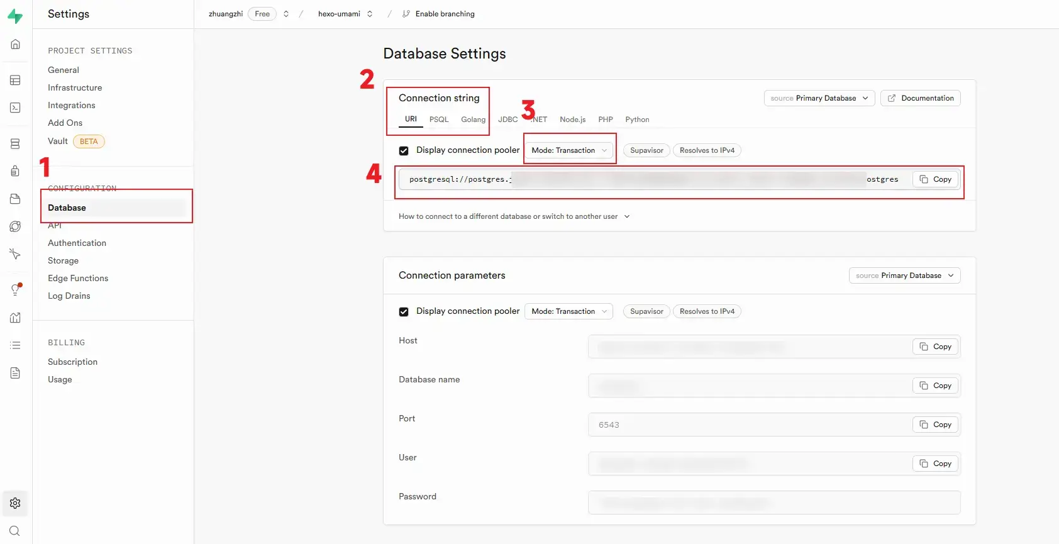Open Log Drains configuration
Image resolution: width=1059 pixels, height=544 pixels.
coord(69,296)
